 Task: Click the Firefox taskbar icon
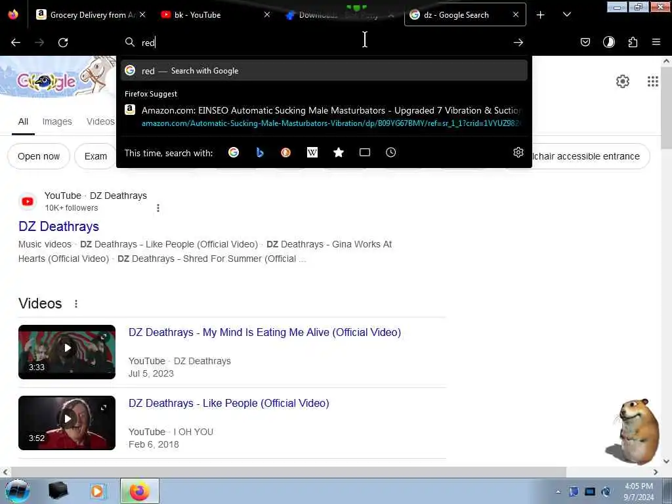tap(139, 491)
